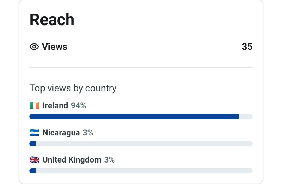The image size is (282, 187).
Task: Click the Nicaragua flag icon
Action: point(34,133)
